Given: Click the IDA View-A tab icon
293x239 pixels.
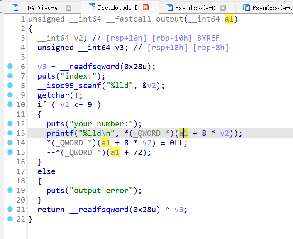Looking at the screenshot, I should [15, 7].
